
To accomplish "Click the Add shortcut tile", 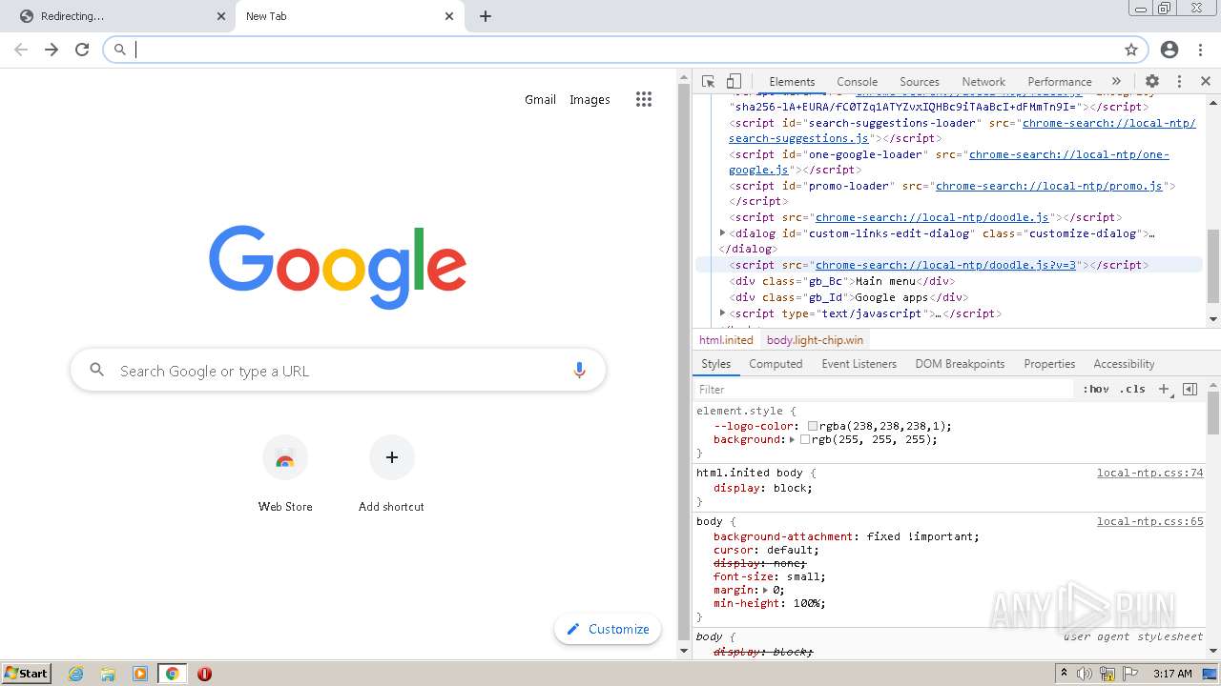I will coord(391,474).
